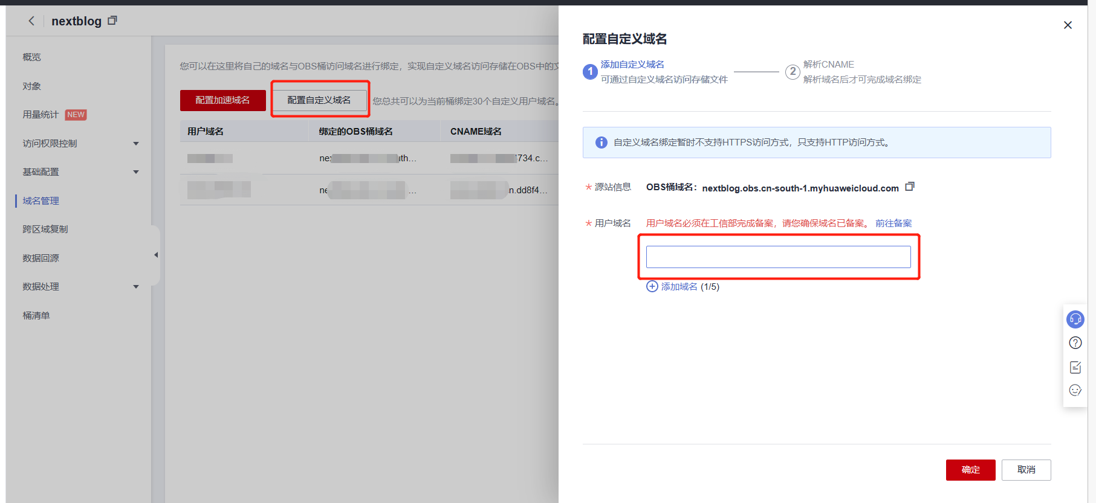Confirm with the 确定 button
Viewport: 1096px width, 503px height.
click(970, 470)
